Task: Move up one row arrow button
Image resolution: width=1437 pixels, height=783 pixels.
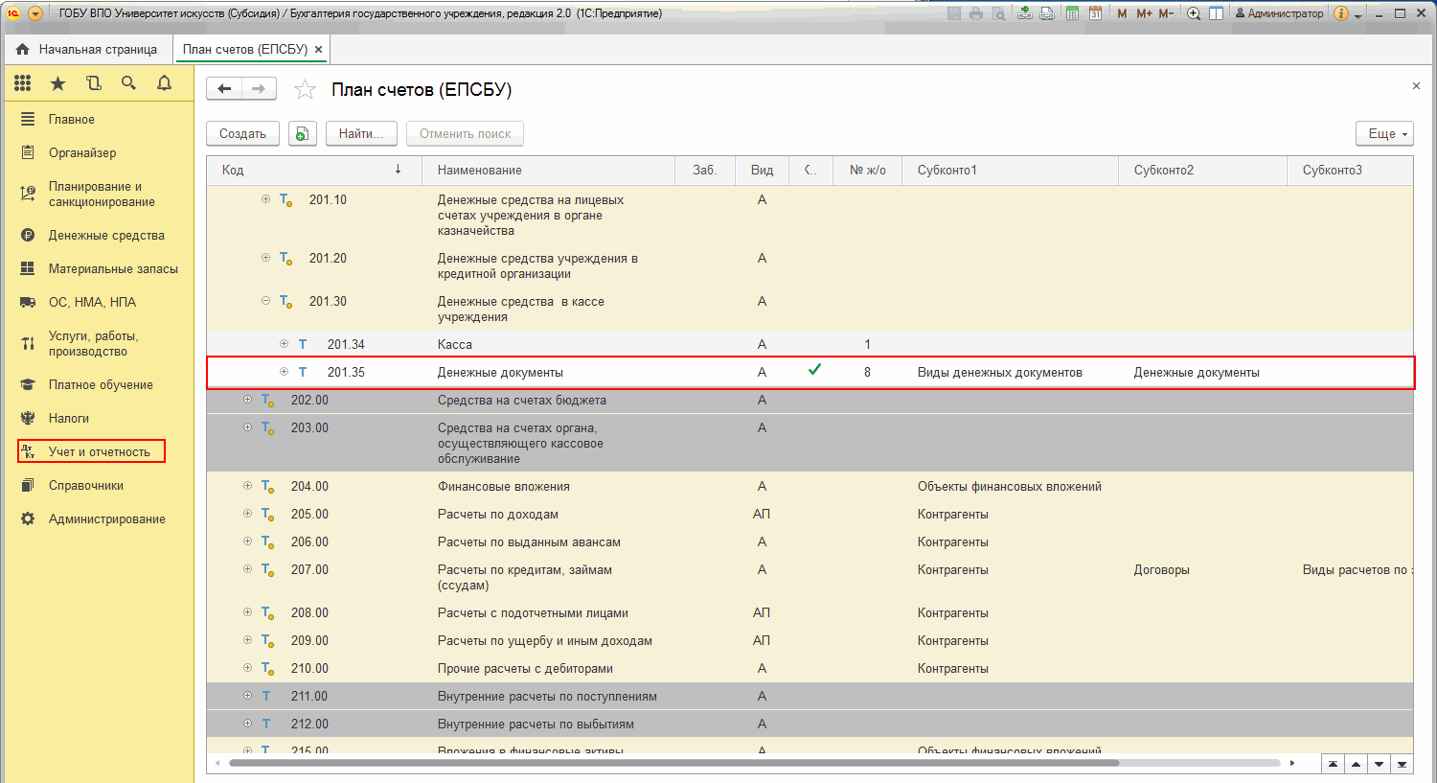Action: pyautogui.click(x=1356, y=764)
